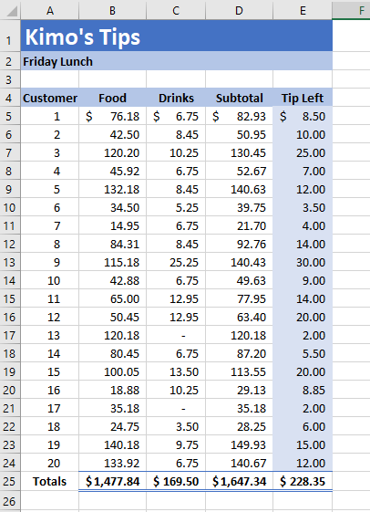Select tip cell showing 8.85

(x=303, y=390)
